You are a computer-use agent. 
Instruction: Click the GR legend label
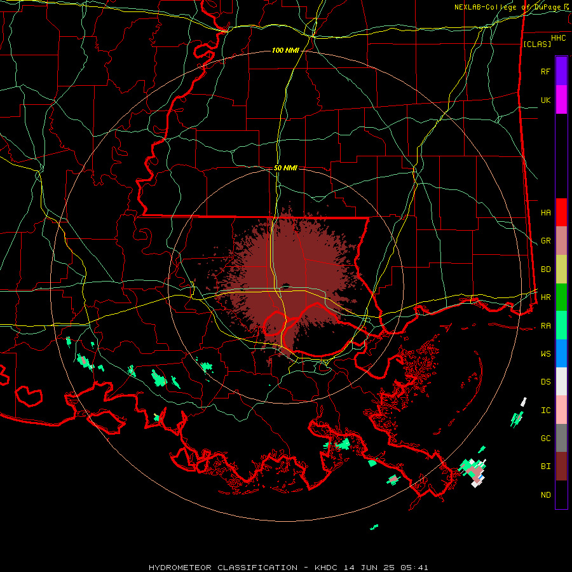click(545, 241)
